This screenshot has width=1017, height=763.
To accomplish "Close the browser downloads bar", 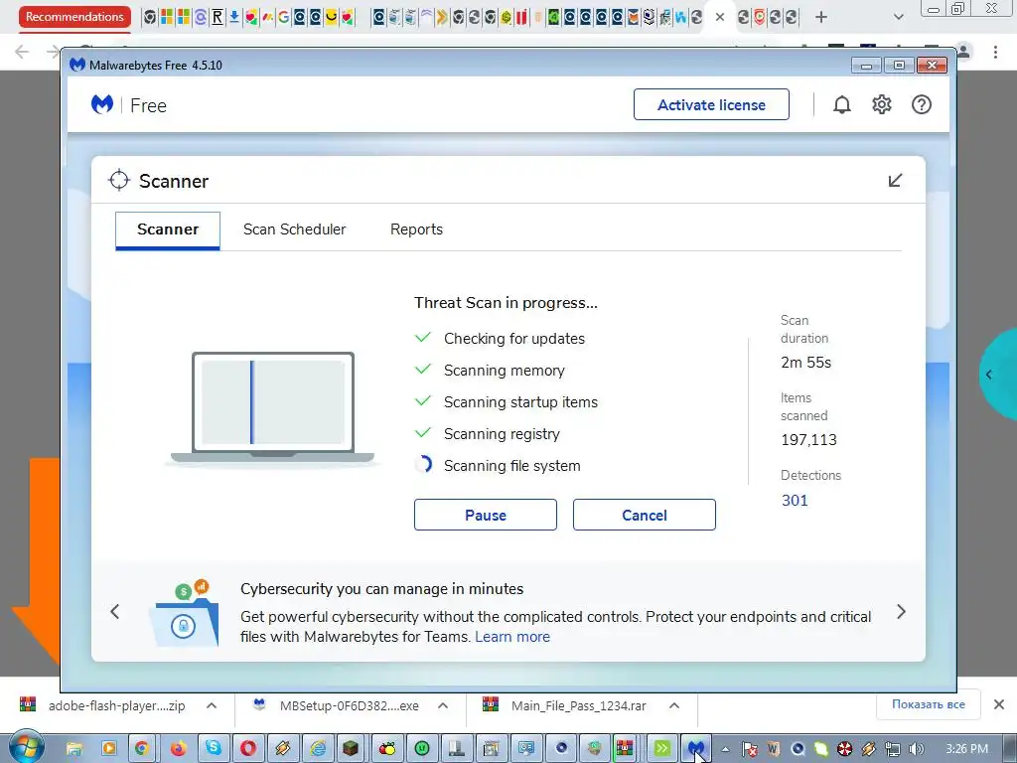I will point(999,704).
